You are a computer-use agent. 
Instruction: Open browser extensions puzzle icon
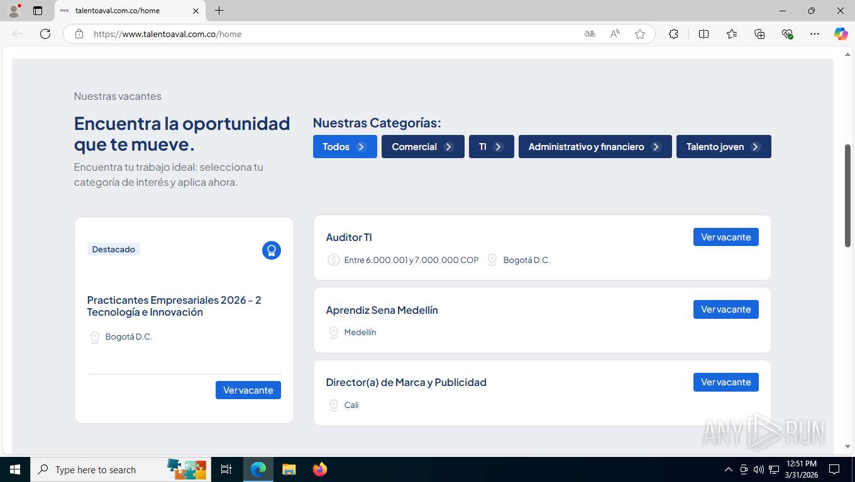click(x=673, y=34)
